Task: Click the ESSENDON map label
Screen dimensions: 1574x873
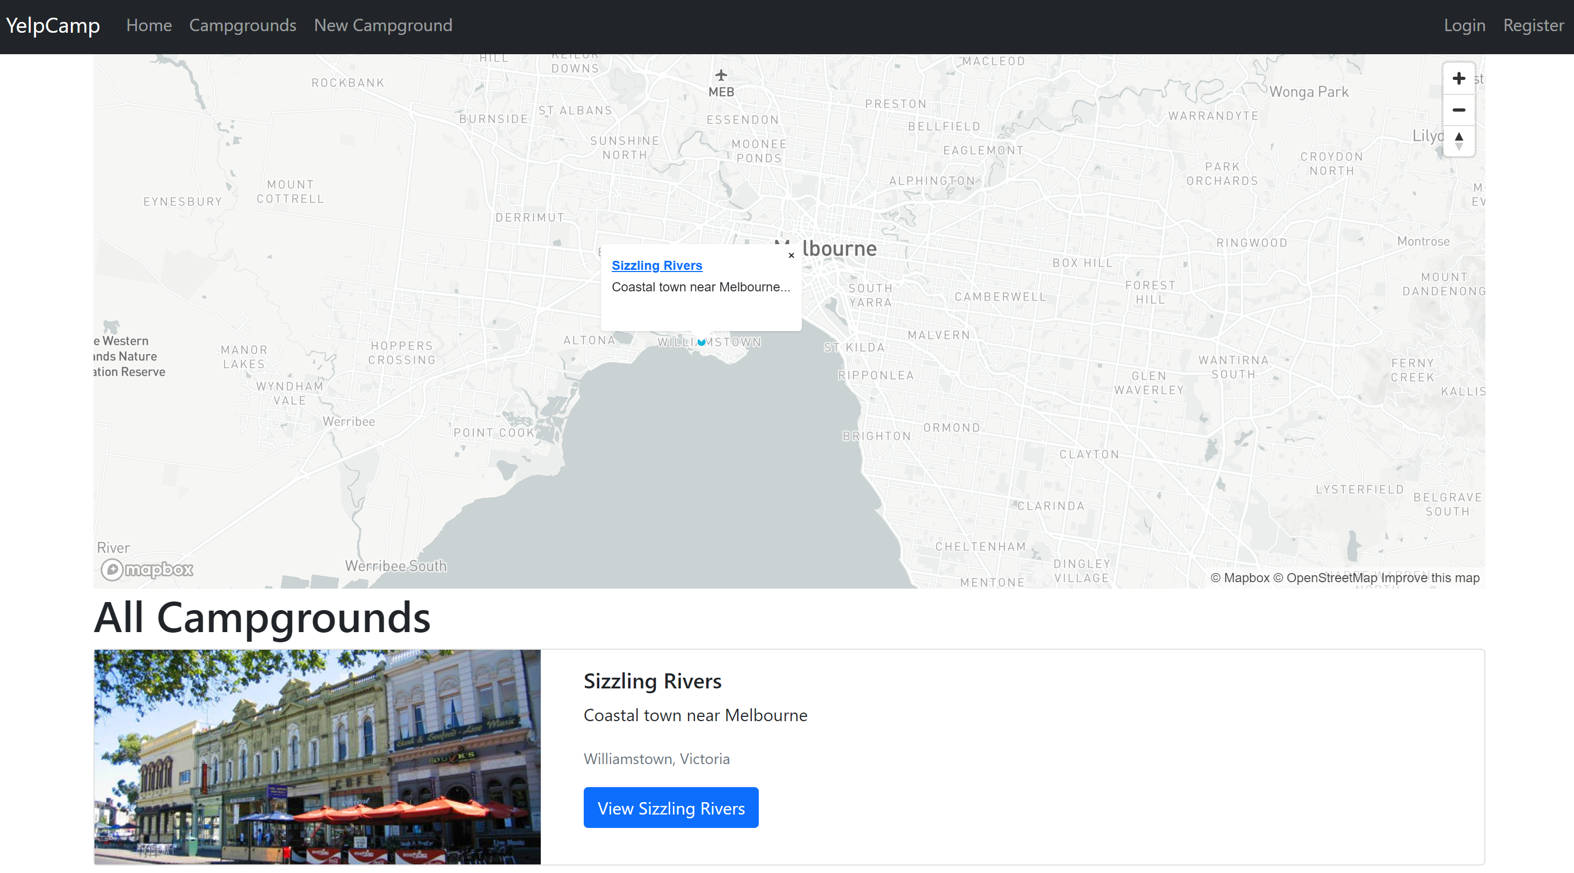Action: [x=742, y=120]
